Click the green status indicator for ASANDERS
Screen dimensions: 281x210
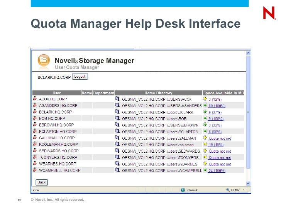point(205,105)
